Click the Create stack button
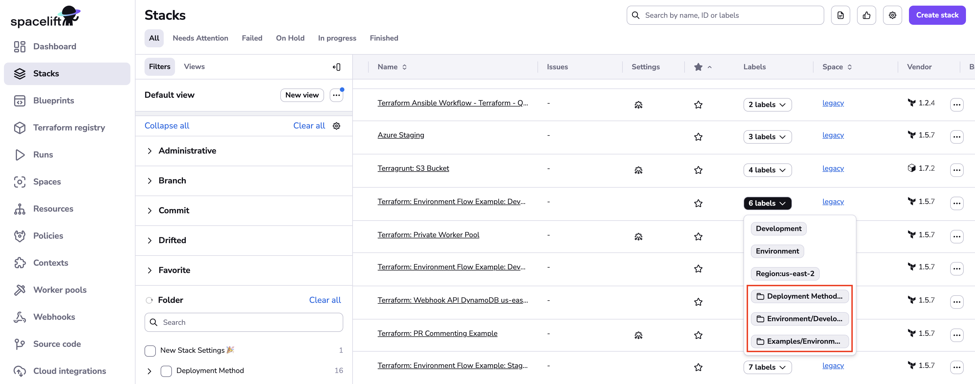The width and height of the screenshot is (975, 384). (937, 15)
